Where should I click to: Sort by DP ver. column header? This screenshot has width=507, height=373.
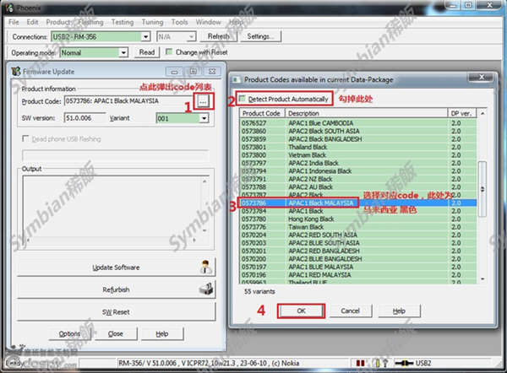tap(461, 113)
